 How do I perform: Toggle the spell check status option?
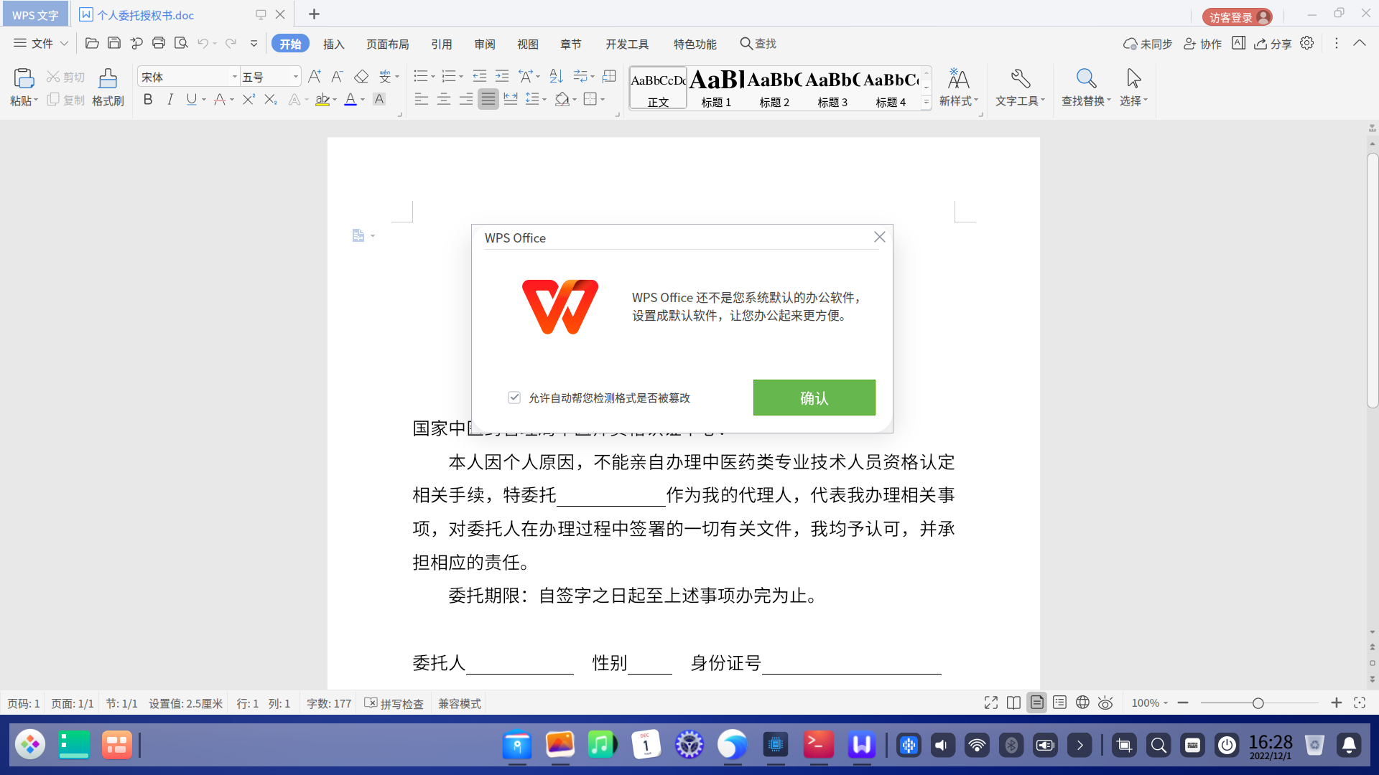394,703
